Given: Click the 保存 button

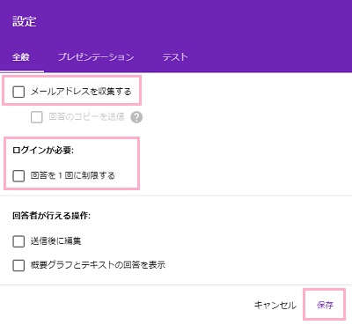Looking at the screenshot, I should (x=325, y=306).
